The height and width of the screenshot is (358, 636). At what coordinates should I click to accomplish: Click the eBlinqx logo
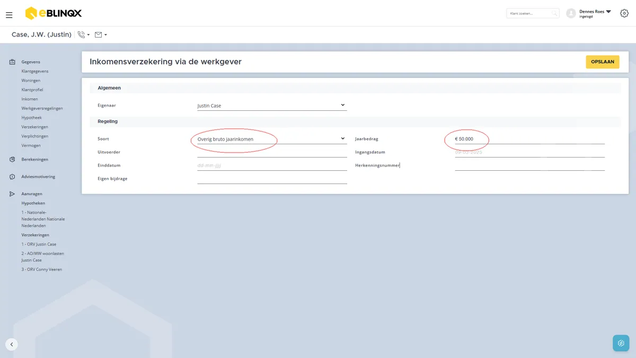click(54, 13)
